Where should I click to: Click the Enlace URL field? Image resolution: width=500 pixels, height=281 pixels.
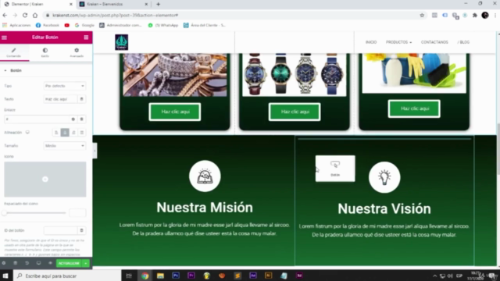tap(37, 119)
